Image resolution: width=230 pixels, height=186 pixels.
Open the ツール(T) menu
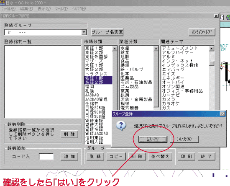[x=61, y=9]
